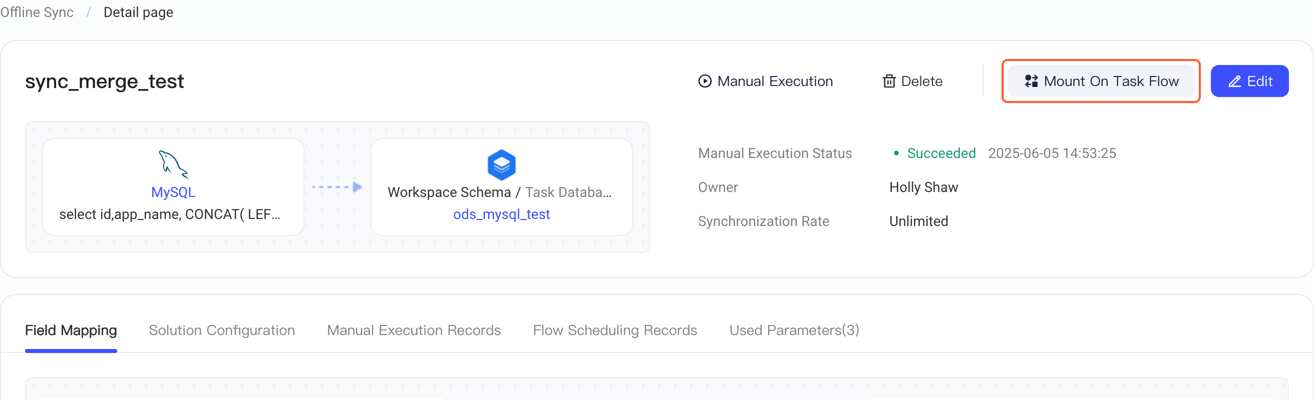Click the Detail page breadcrumb

[138, 12]
